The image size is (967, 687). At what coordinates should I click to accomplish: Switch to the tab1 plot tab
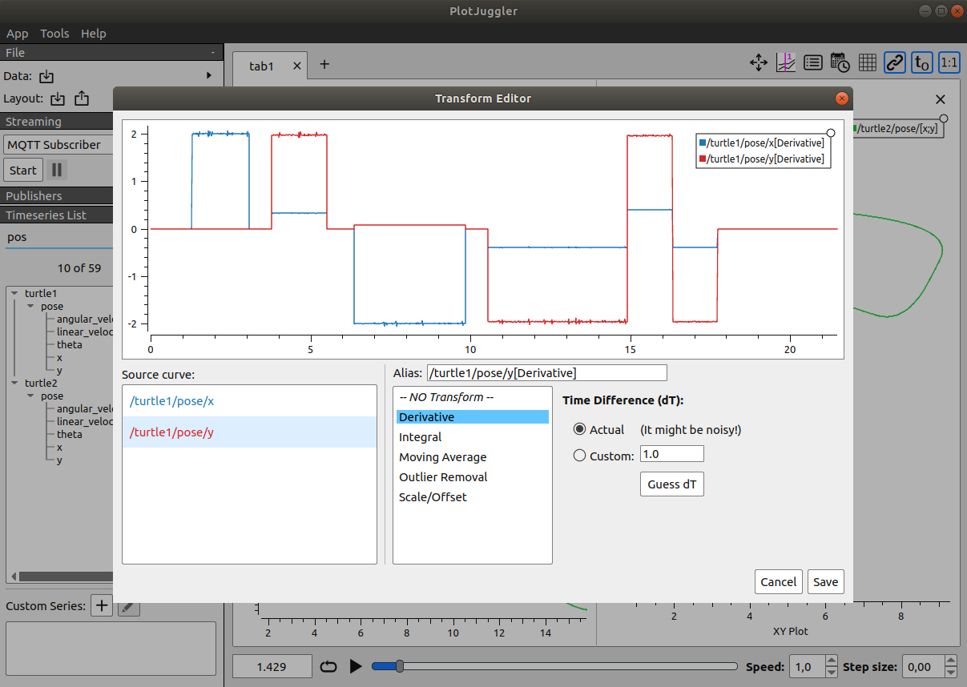point(261,66)
